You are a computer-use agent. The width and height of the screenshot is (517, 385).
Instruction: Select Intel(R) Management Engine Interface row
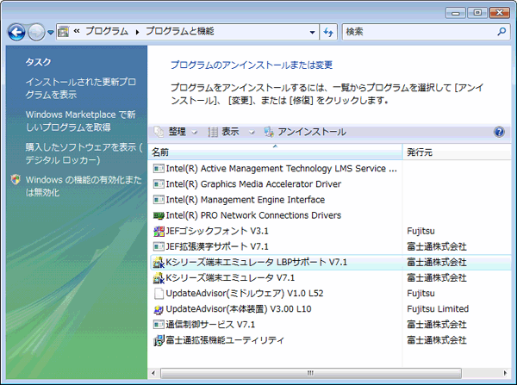(x=330, y=200)
